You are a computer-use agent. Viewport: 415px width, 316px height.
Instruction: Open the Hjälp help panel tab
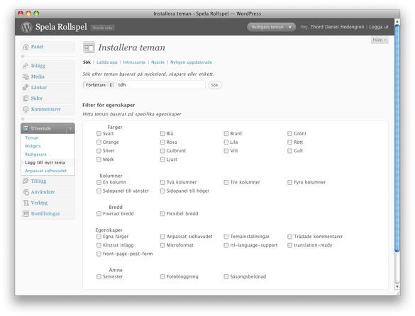click(380, 40)
